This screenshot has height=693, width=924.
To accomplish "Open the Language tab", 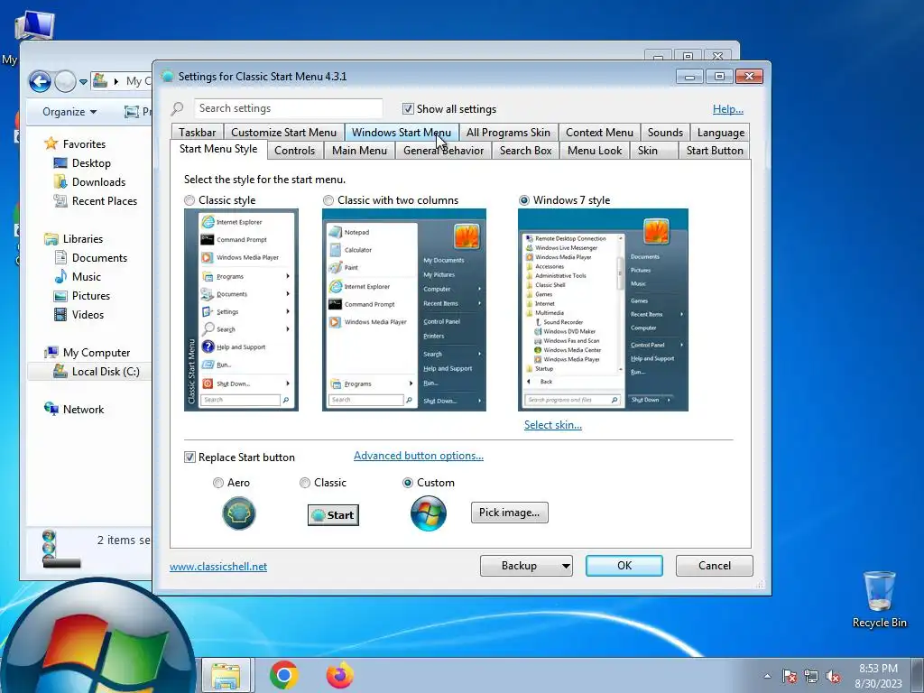I will coord(721,133).
